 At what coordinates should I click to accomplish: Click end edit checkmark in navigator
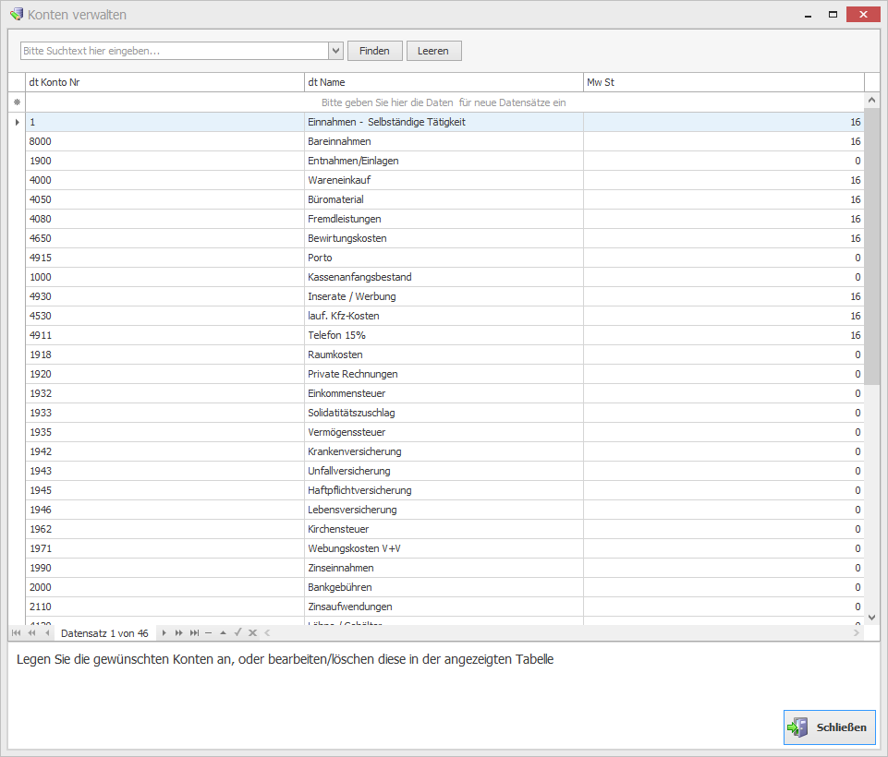(x=237, y=632)
